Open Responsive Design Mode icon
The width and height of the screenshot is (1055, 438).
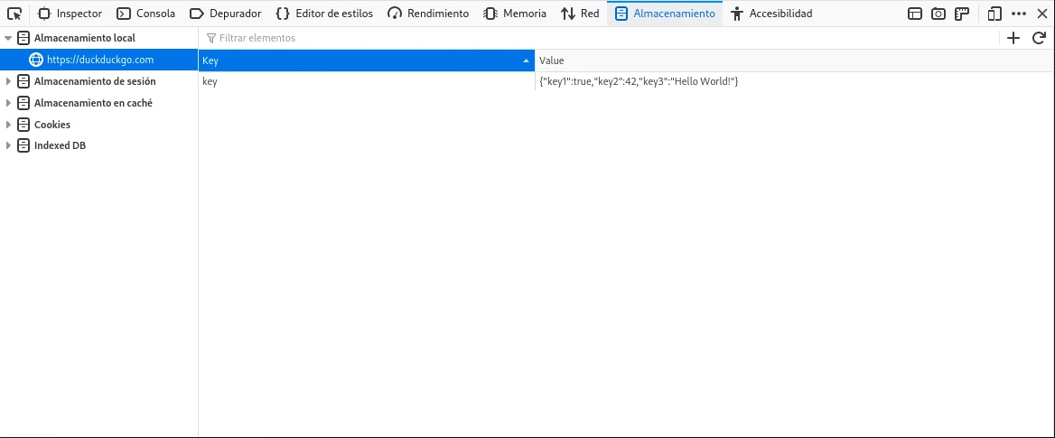pos(994,14)
